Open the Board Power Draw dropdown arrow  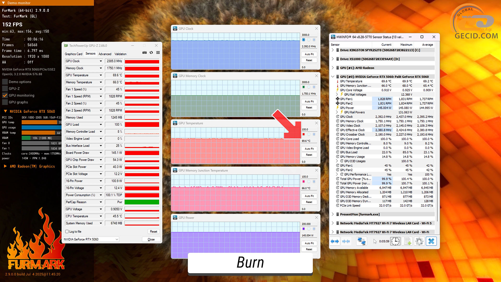click(101, 153)
